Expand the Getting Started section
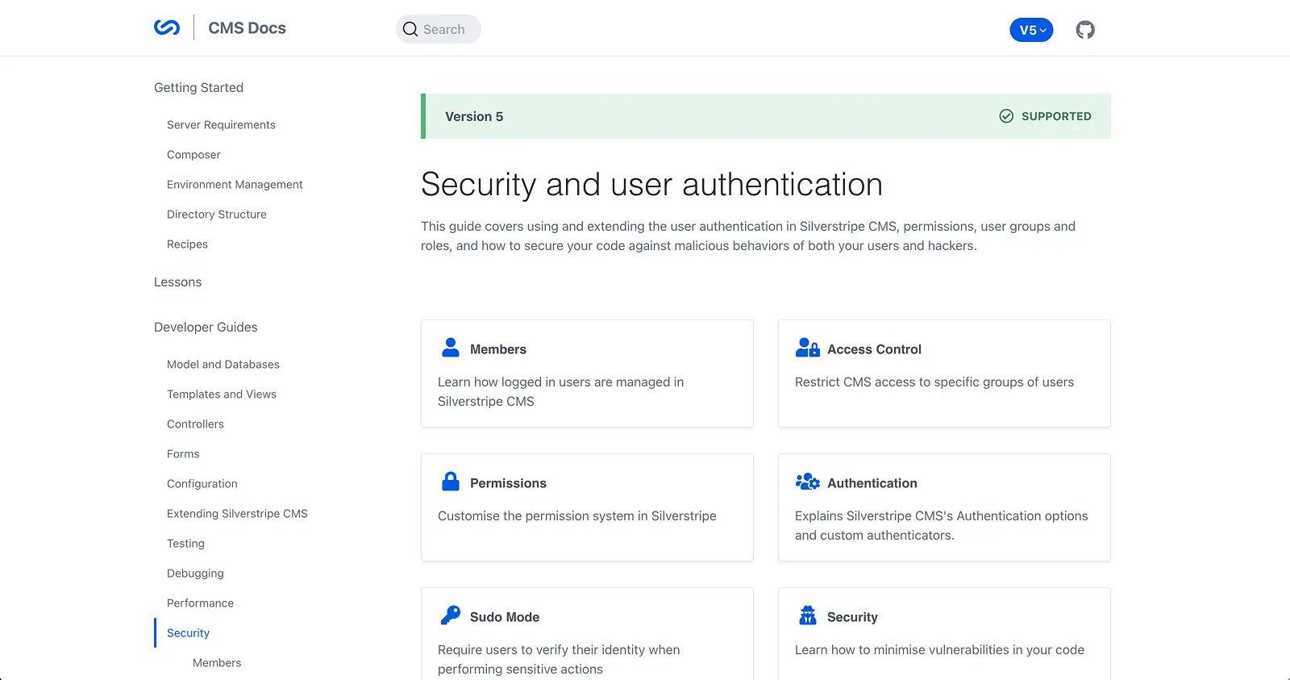The height and width of the screenshot is (680, 1290). point(198,87)
